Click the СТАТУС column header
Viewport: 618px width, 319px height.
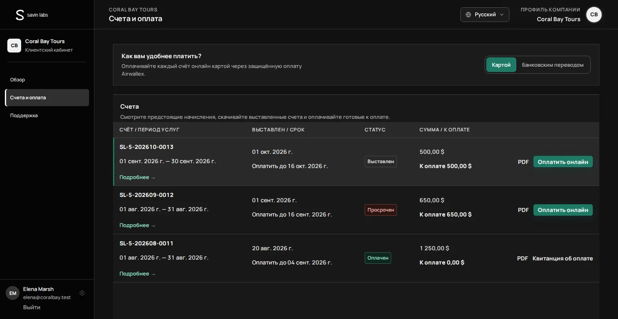(375, 130)
